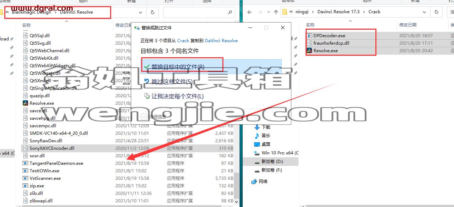Viewport: 454px width, 207px height.
Task: Click the zip.exe file icon
Action: (x=25, y=186)
